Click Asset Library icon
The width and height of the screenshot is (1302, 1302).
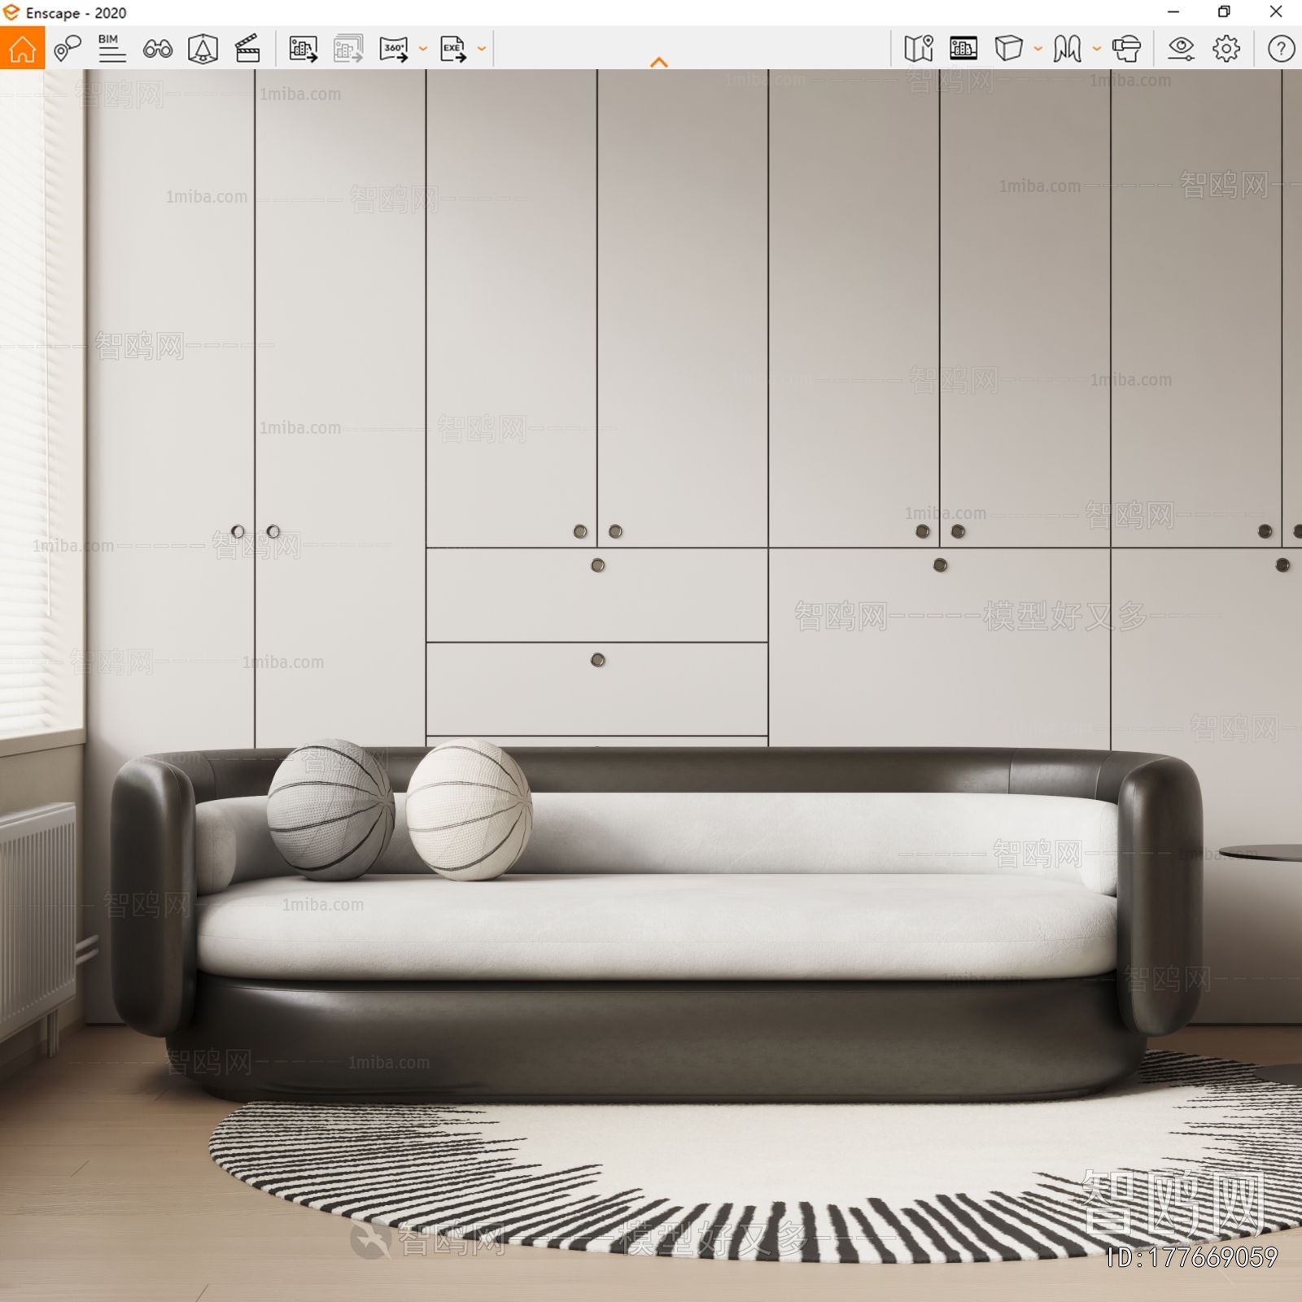click(x=1067, y=49)
